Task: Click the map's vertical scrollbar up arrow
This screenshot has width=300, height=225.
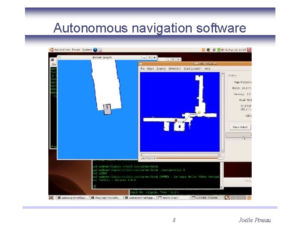Action: click(x=222, y=73)
